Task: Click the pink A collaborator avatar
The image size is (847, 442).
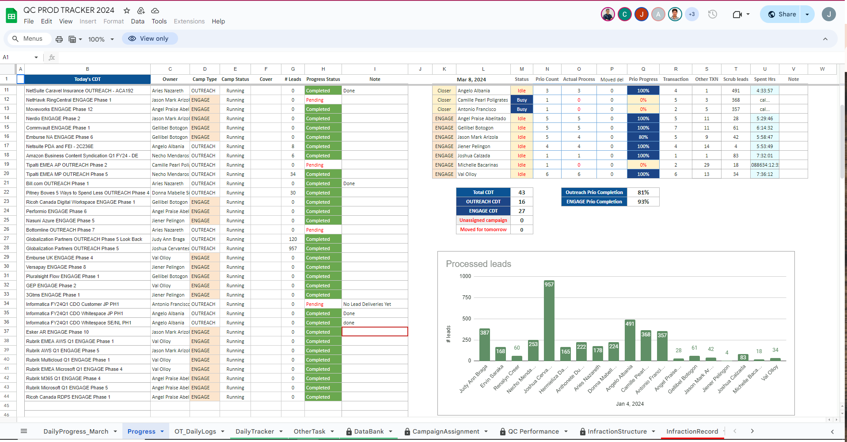Action: click(x=658, y=14)
